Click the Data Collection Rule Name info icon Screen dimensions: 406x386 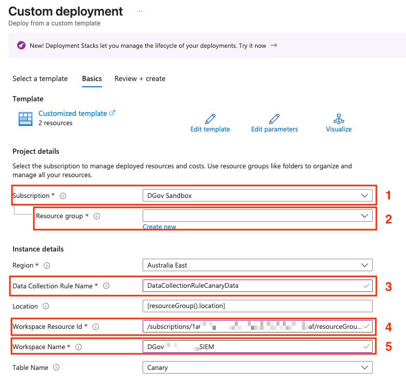pyautogui.click(x=106, y=286)
